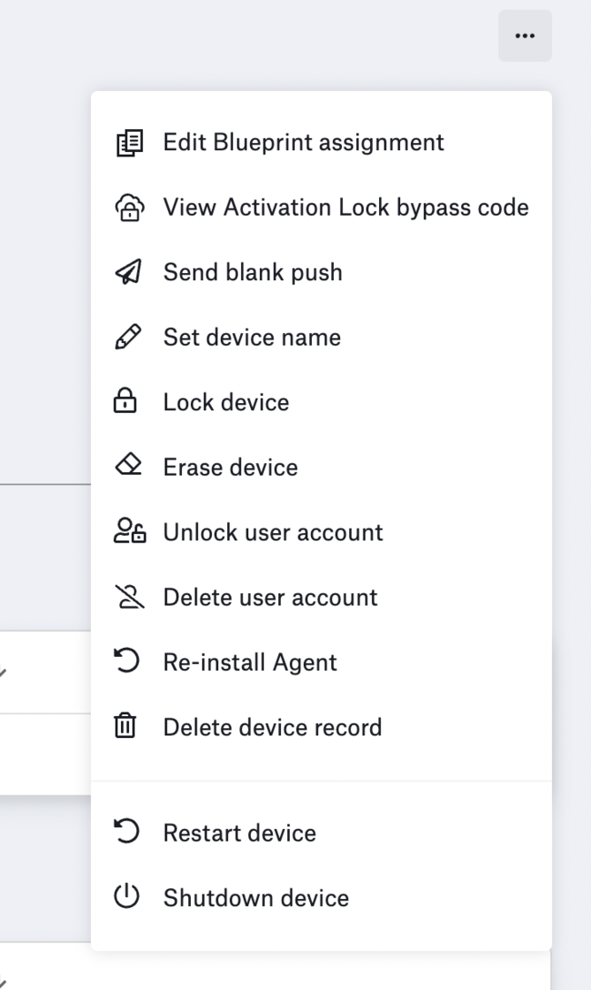Select the Restart device option
This screenshot has width=591, height=990.
click(x=239, y=834)
